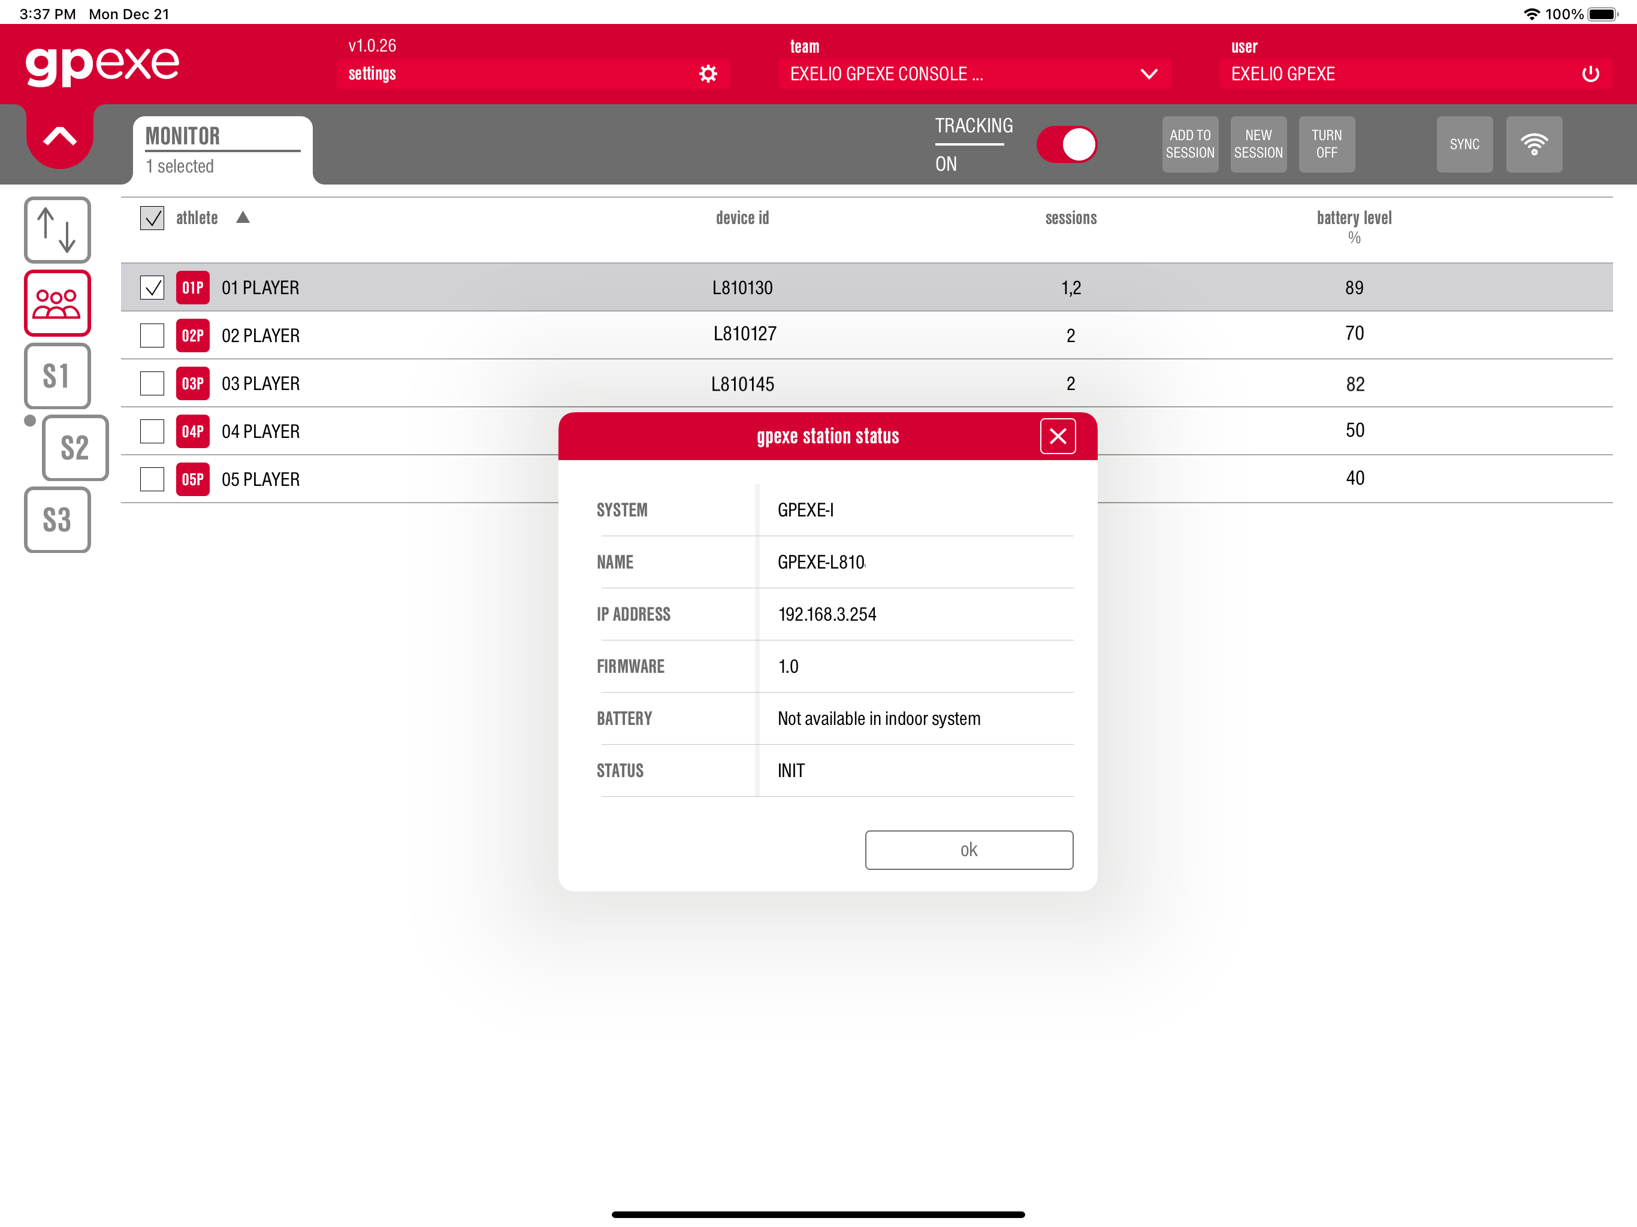Open settings via the gear icon

[x=708, y=74]
